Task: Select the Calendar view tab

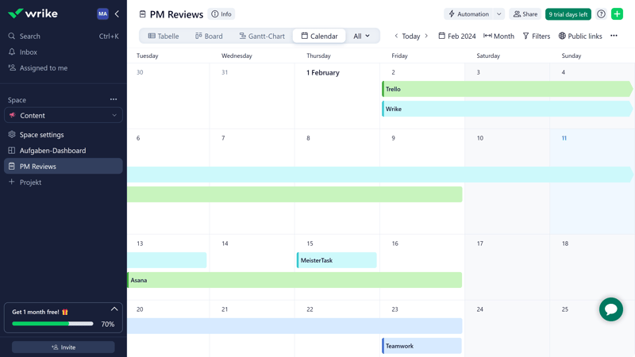Action: (319, 36)
